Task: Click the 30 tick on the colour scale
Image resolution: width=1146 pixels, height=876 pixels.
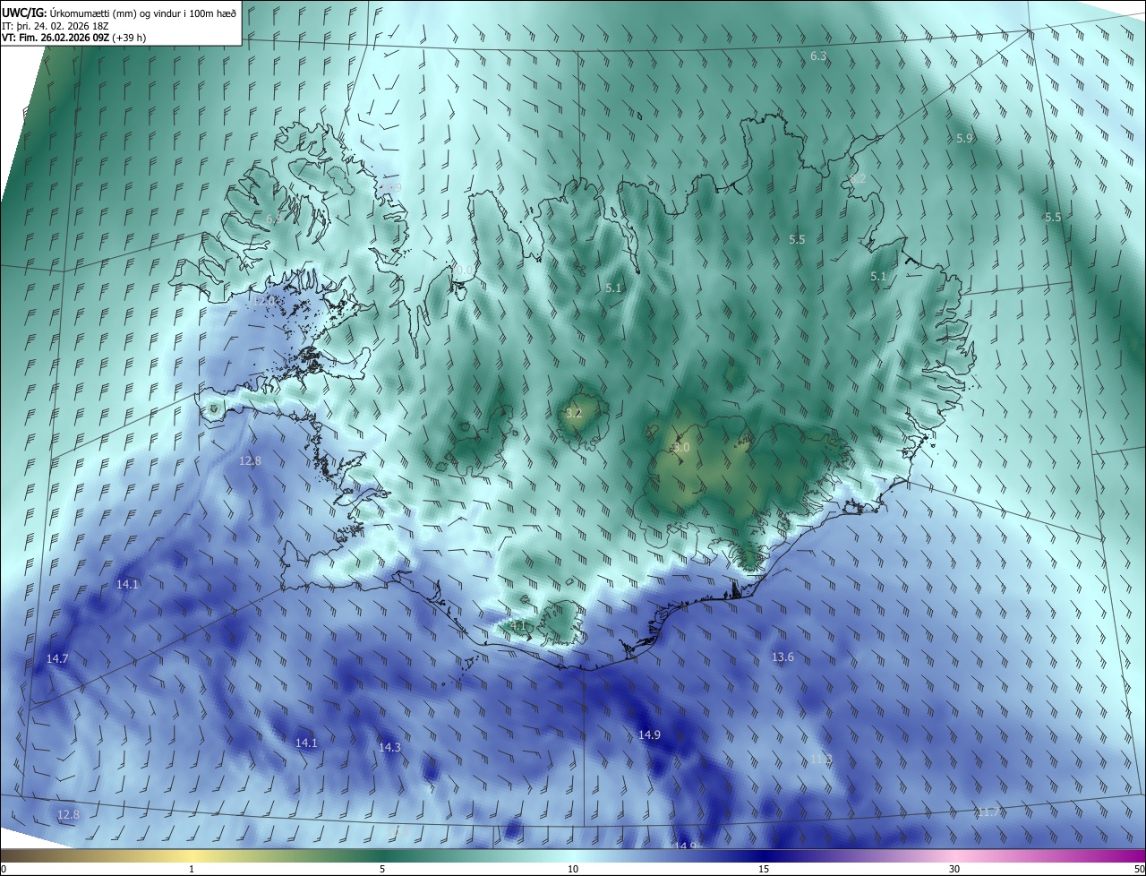Action: (954, 870)
